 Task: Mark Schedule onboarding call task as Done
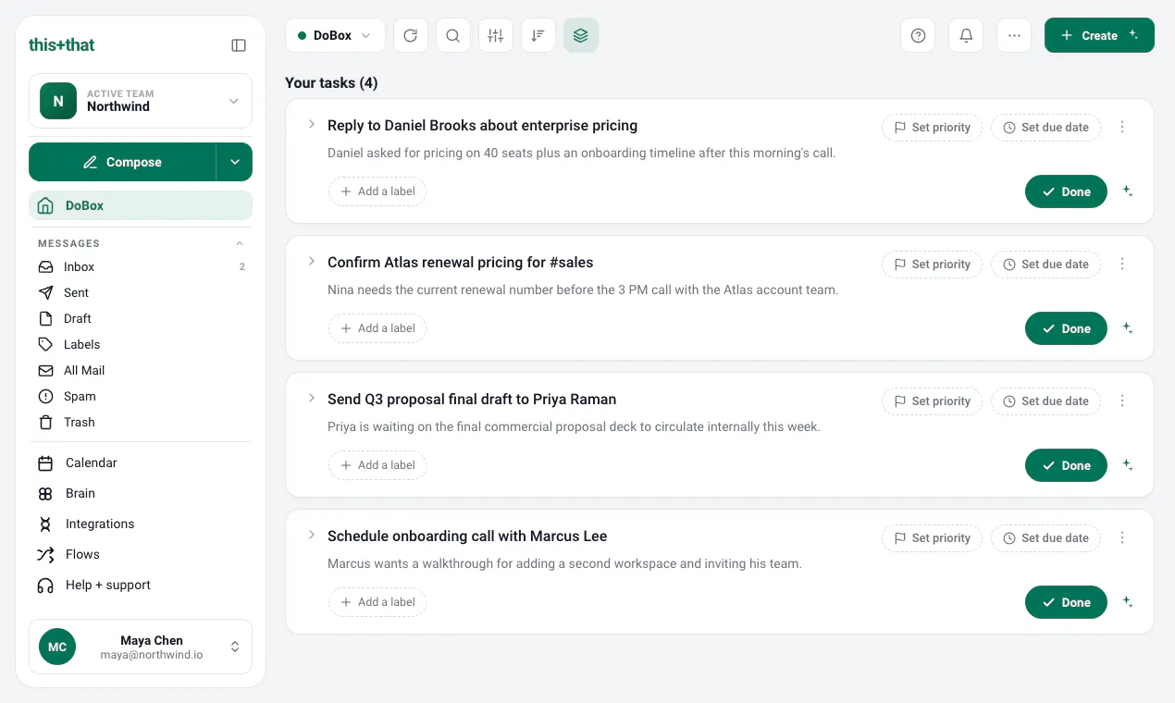1066,602
